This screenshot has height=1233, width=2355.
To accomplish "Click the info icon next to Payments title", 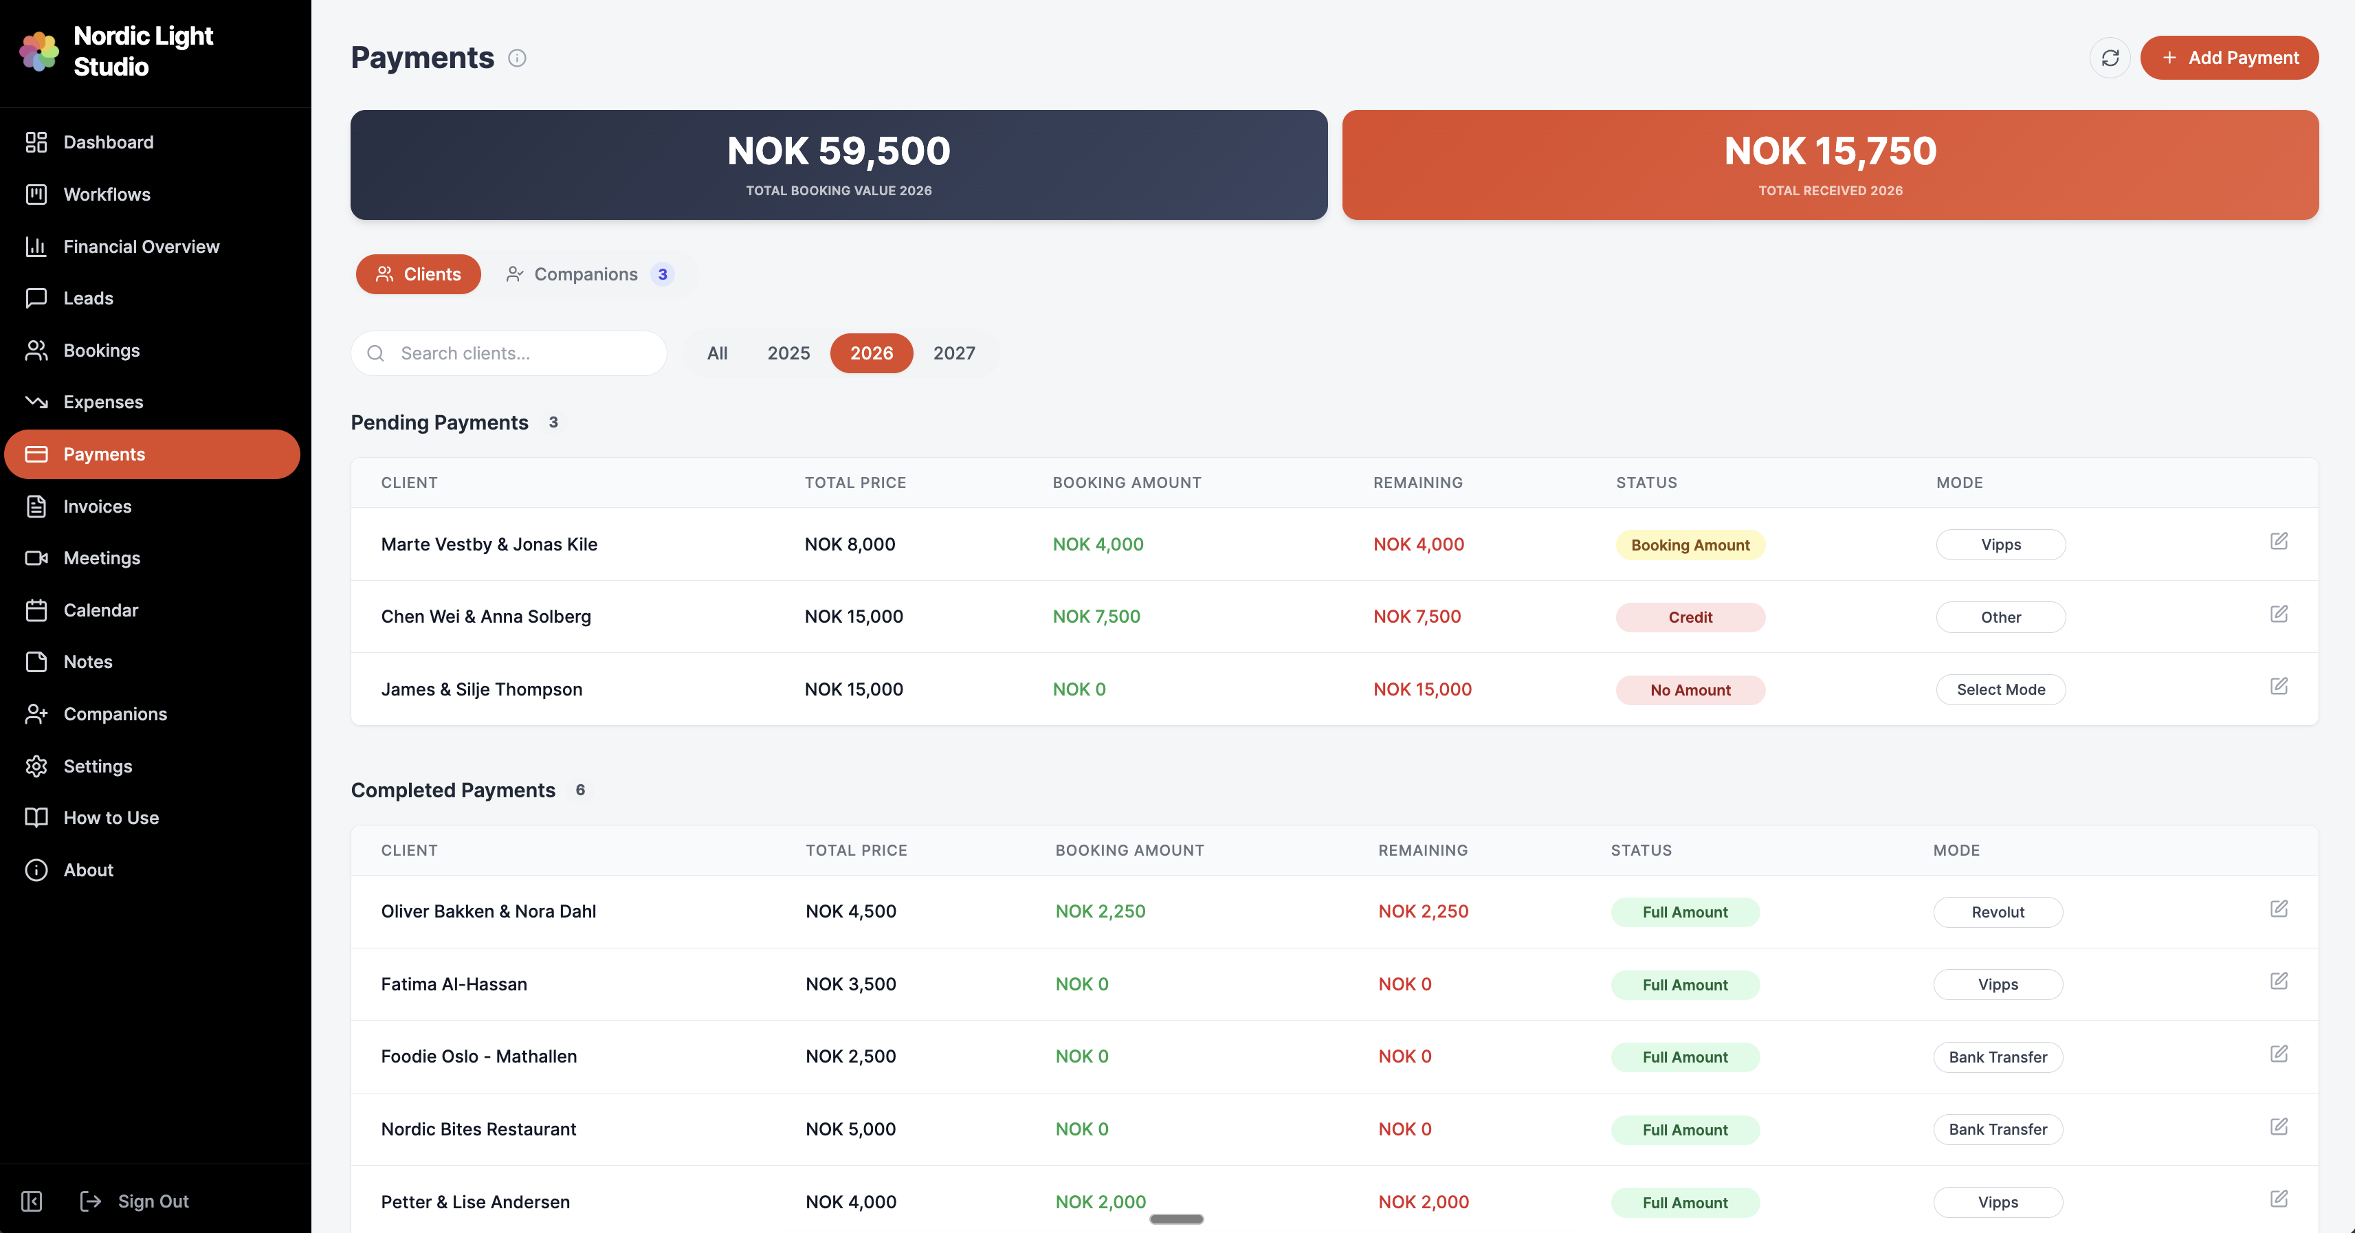I will 516,58.
